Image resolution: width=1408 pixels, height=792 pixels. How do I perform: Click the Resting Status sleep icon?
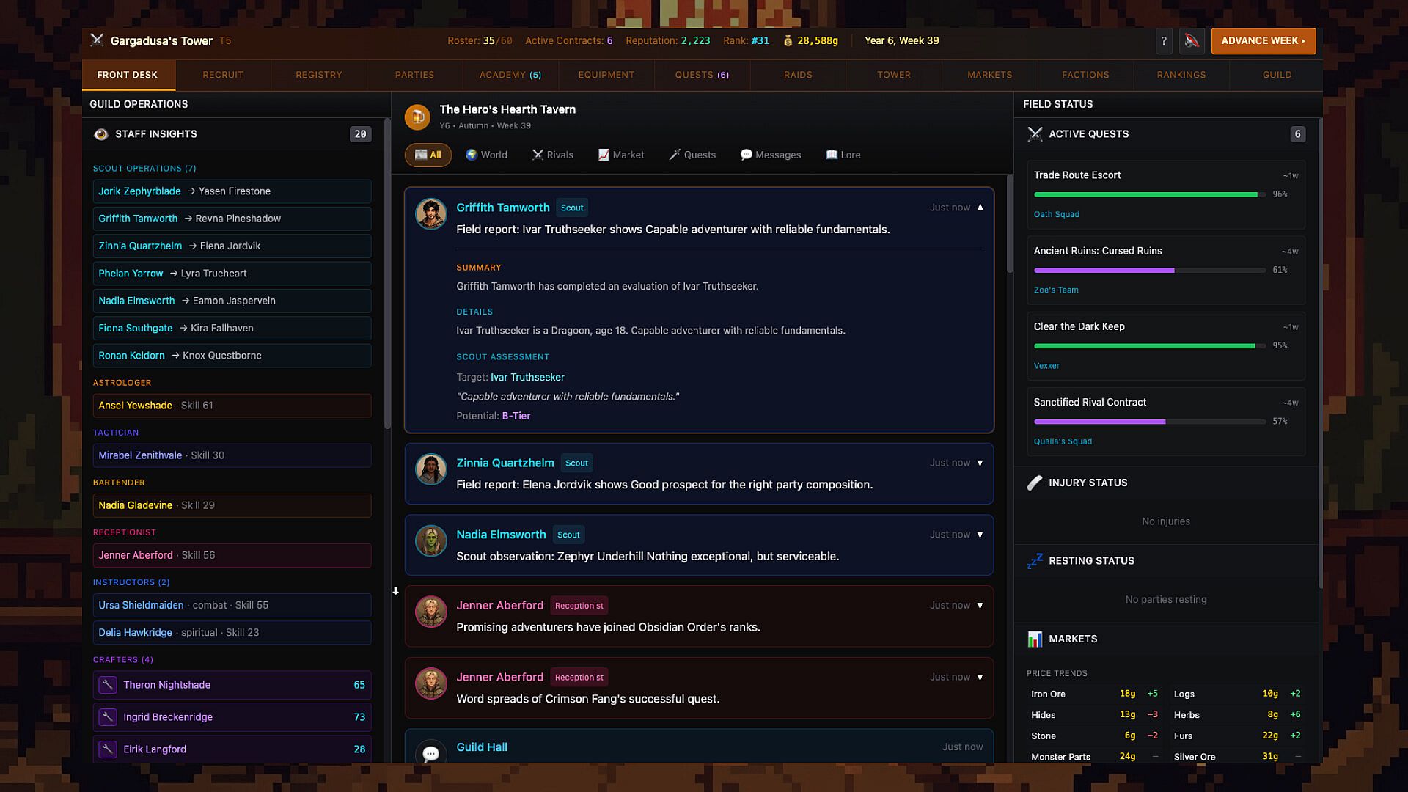[1035, 561]
